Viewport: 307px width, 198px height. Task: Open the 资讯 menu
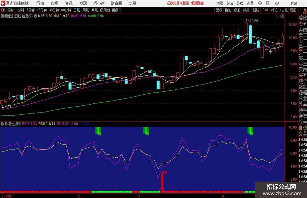69,3
